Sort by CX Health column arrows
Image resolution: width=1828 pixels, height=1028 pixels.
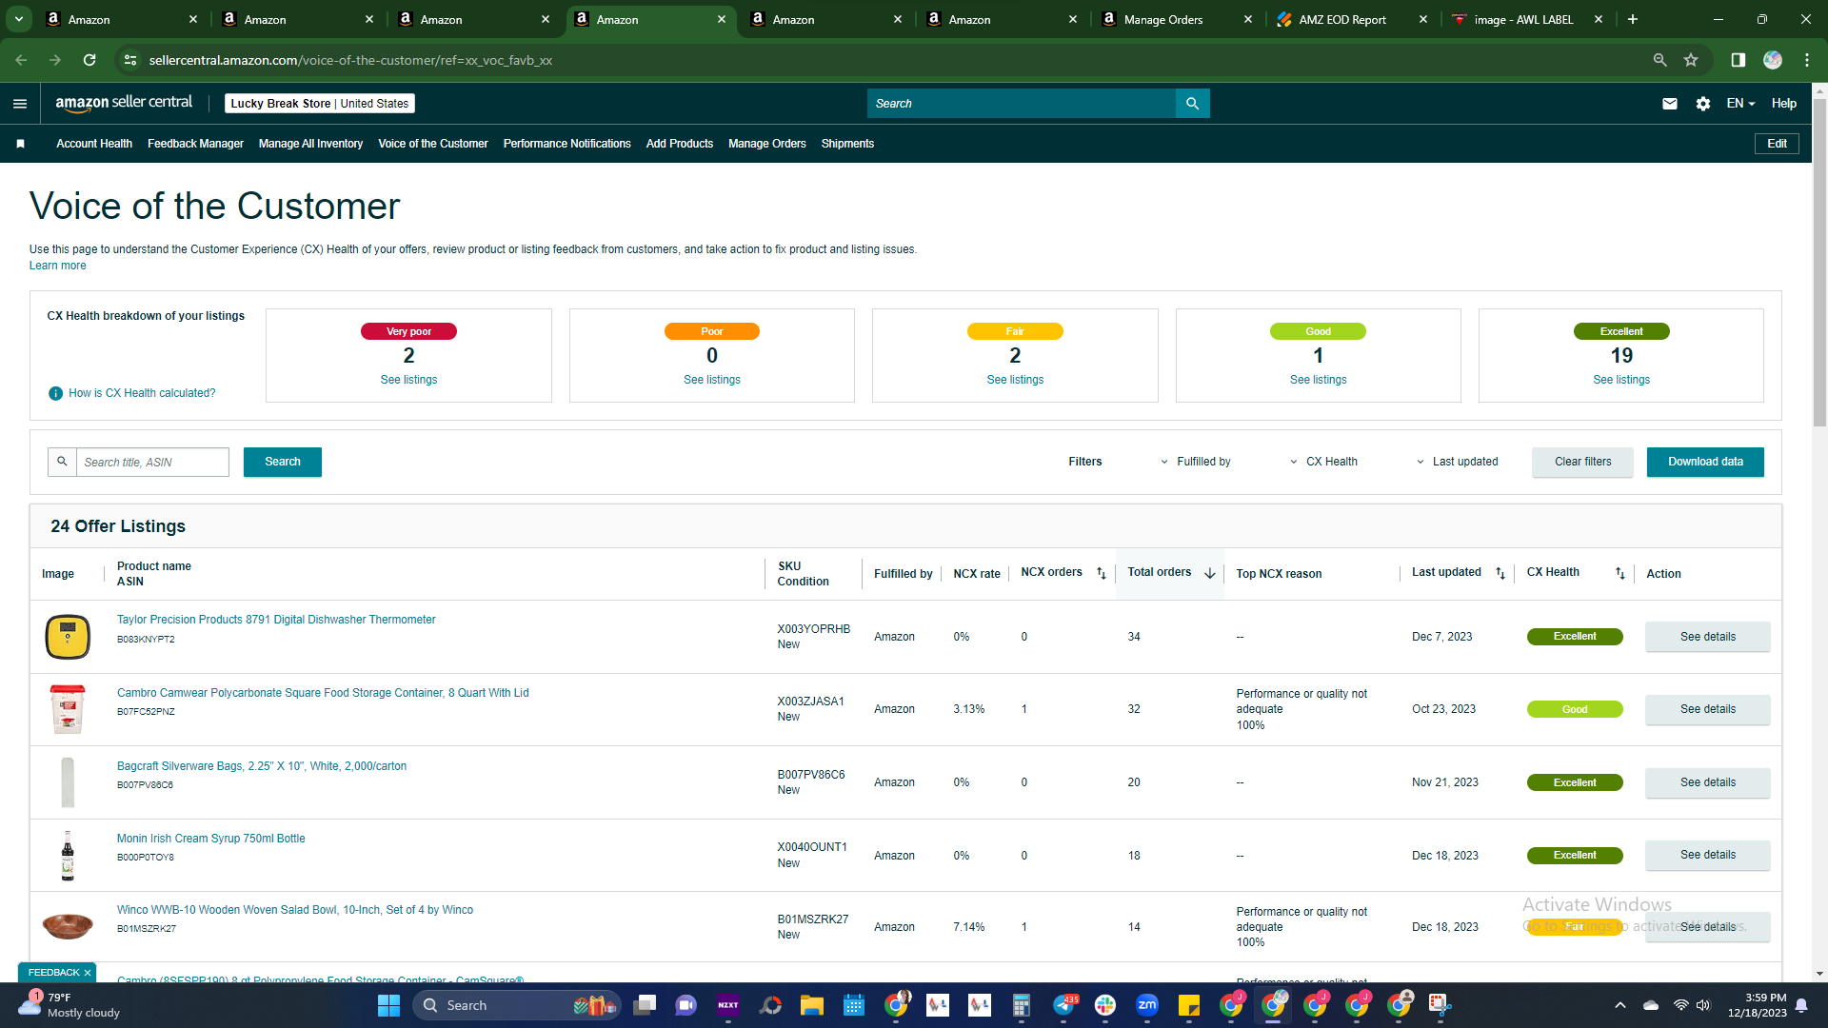pyautogui.click(x=1620, y=573)
